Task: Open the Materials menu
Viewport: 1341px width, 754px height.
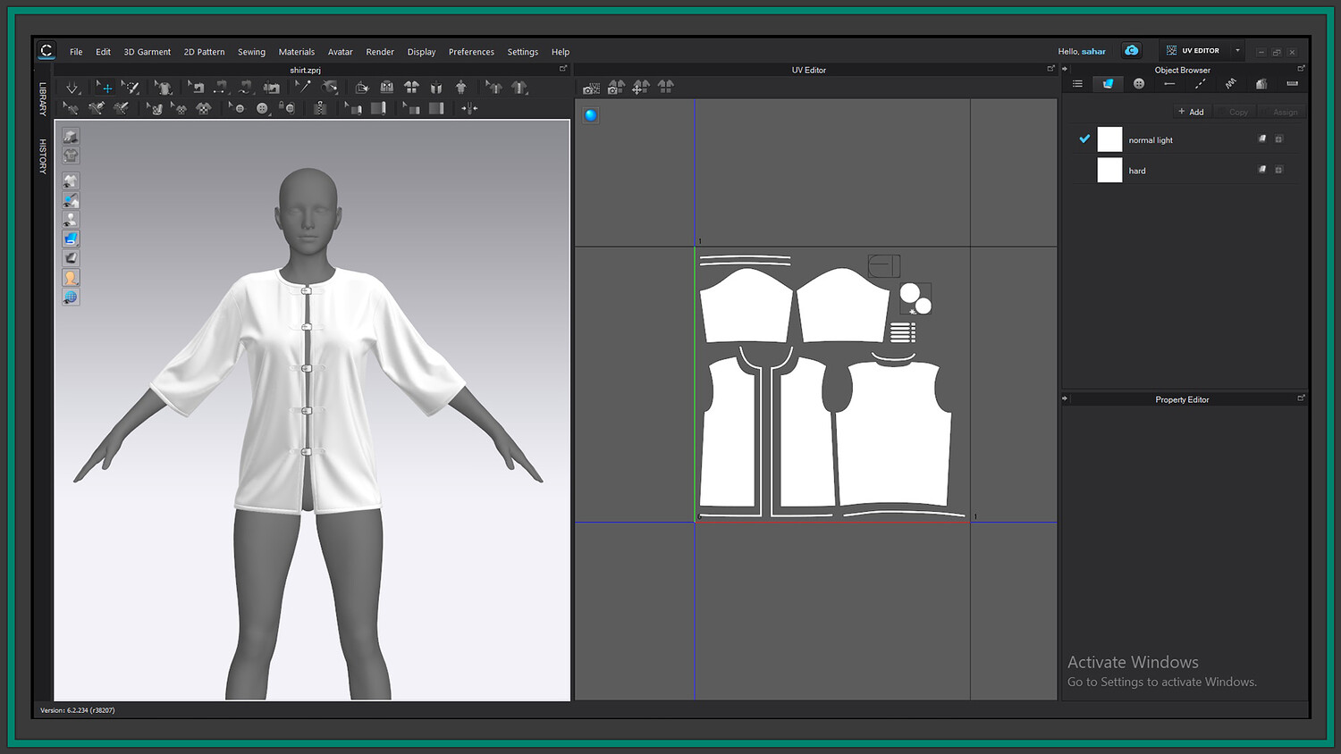Action: [296, 52]
